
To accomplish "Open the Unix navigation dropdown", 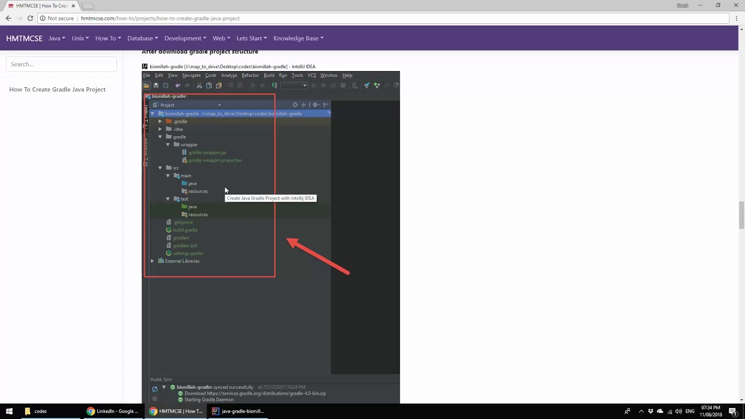I will (x=80, y=38).
